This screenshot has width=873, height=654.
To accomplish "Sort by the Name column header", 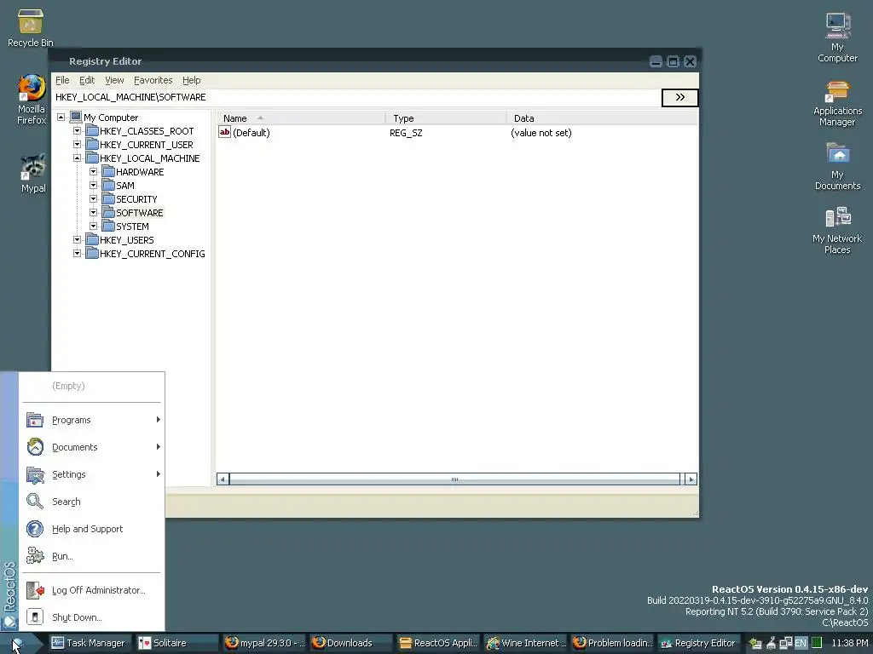I will (301, 118).
